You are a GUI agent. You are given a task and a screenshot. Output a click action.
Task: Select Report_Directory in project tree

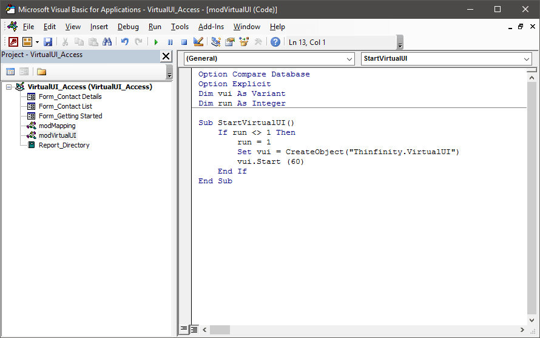[64, 145]
